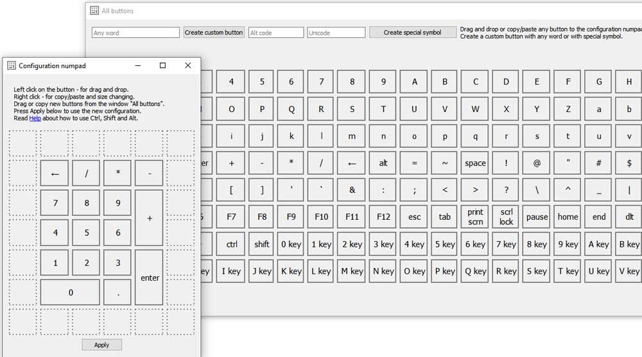
Task: Click the F10 button
Action: pos(321,217)
